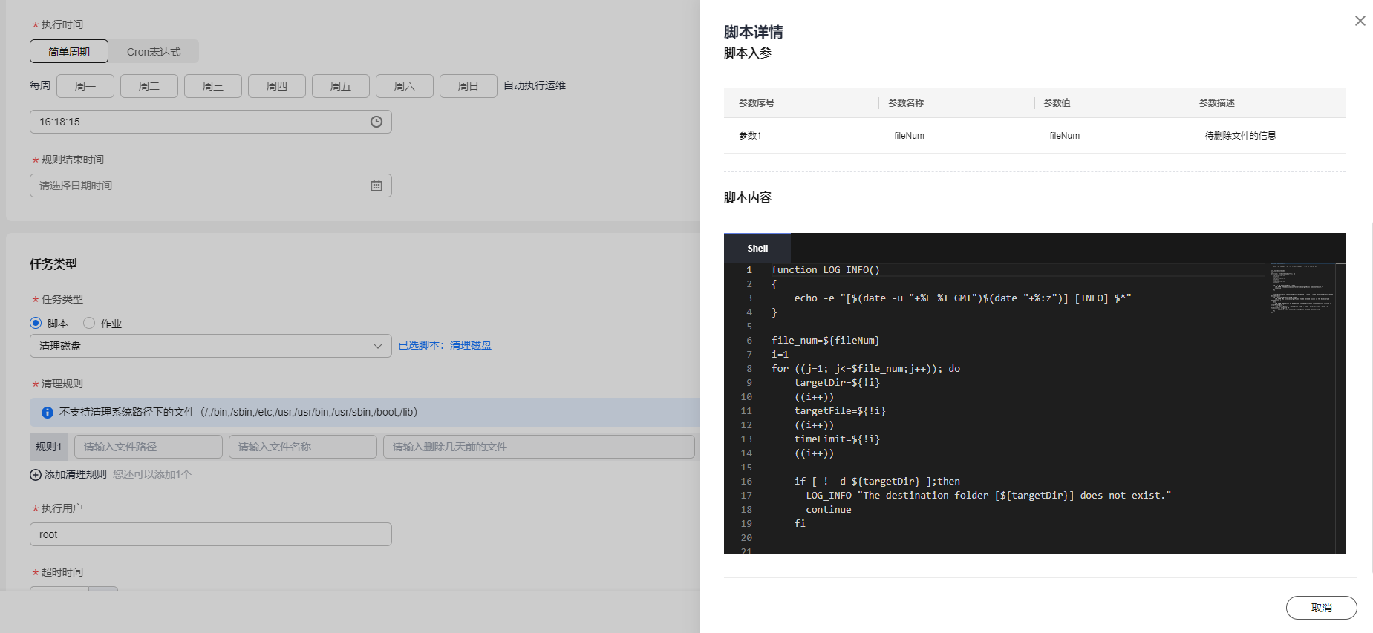The height and width of the screenshot is (633, 1373).
Task: Toggle weekday 周四
Action: click(277, 86)
